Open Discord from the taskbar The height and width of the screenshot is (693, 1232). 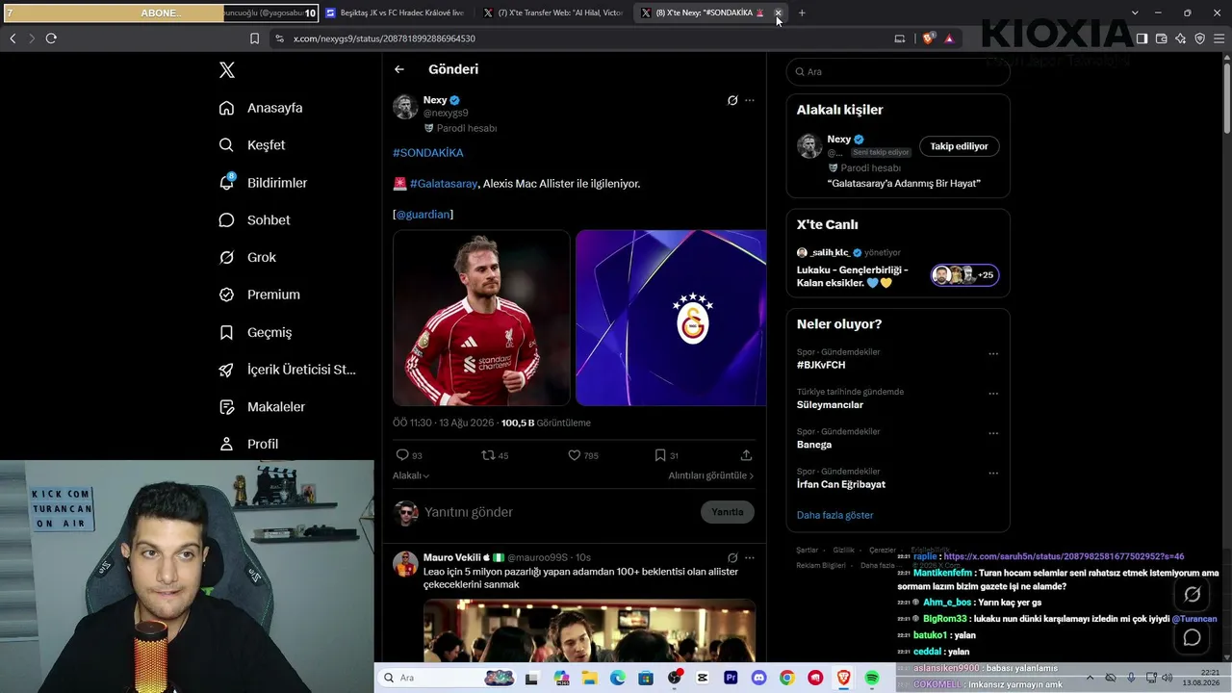coord(758,678)
